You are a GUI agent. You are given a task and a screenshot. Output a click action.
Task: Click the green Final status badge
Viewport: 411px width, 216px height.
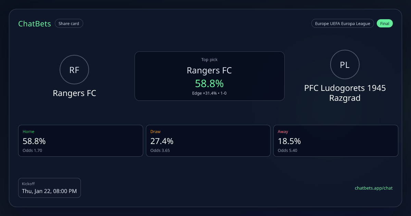(x=385, y=24)
